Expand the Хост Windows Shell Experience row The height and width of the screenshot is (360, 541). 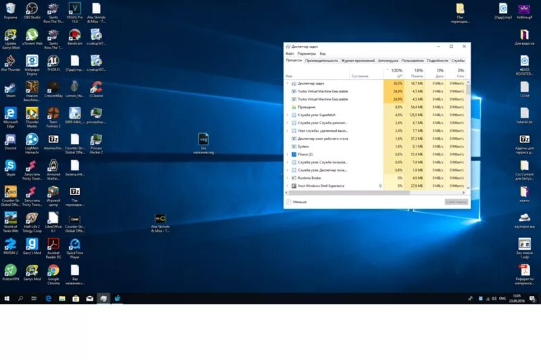(x=287, y=186)
